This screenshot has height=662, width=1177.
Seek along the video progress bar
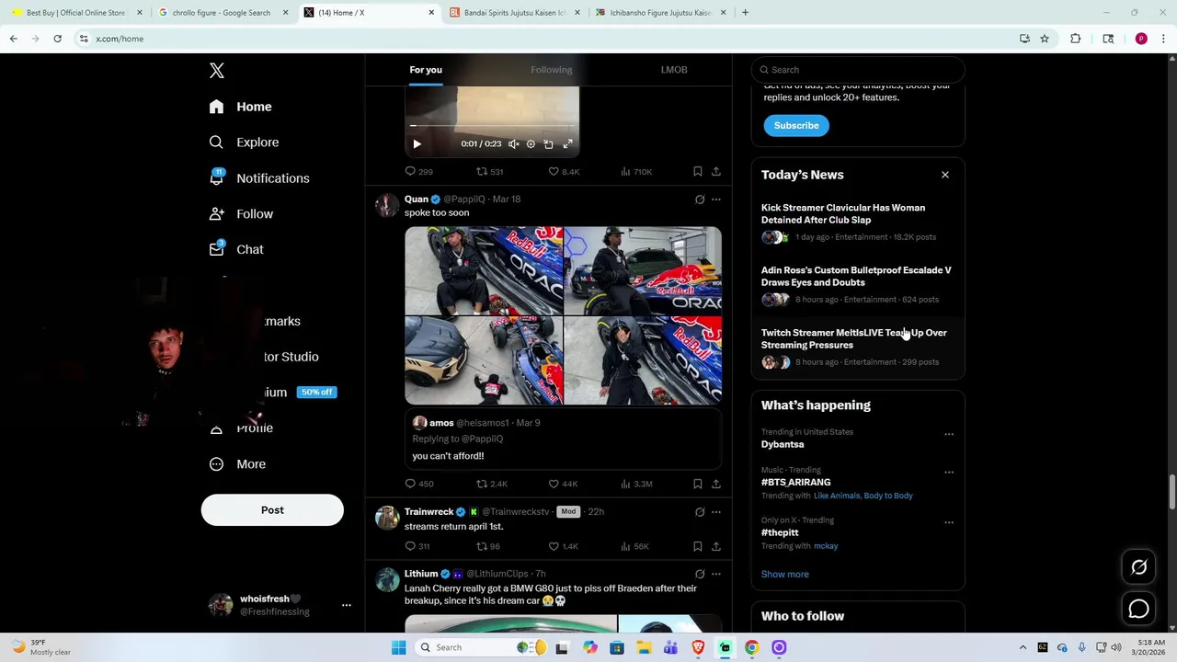click(492, 126)
